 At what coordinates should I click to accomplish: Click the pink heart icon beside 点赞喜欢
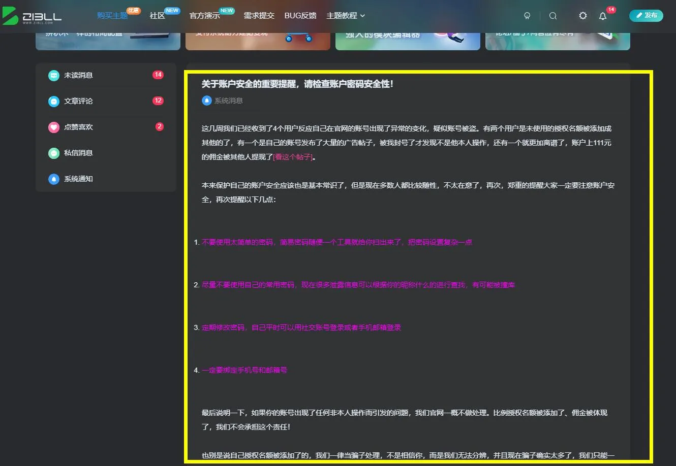54,127
